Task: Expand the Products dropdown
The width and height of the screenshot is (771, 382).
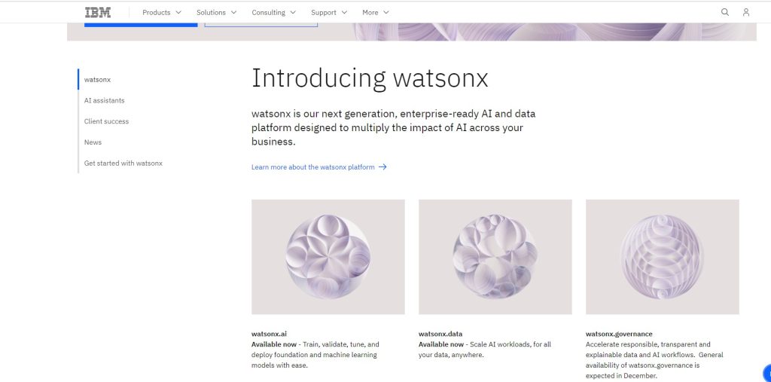Action: 162,12
